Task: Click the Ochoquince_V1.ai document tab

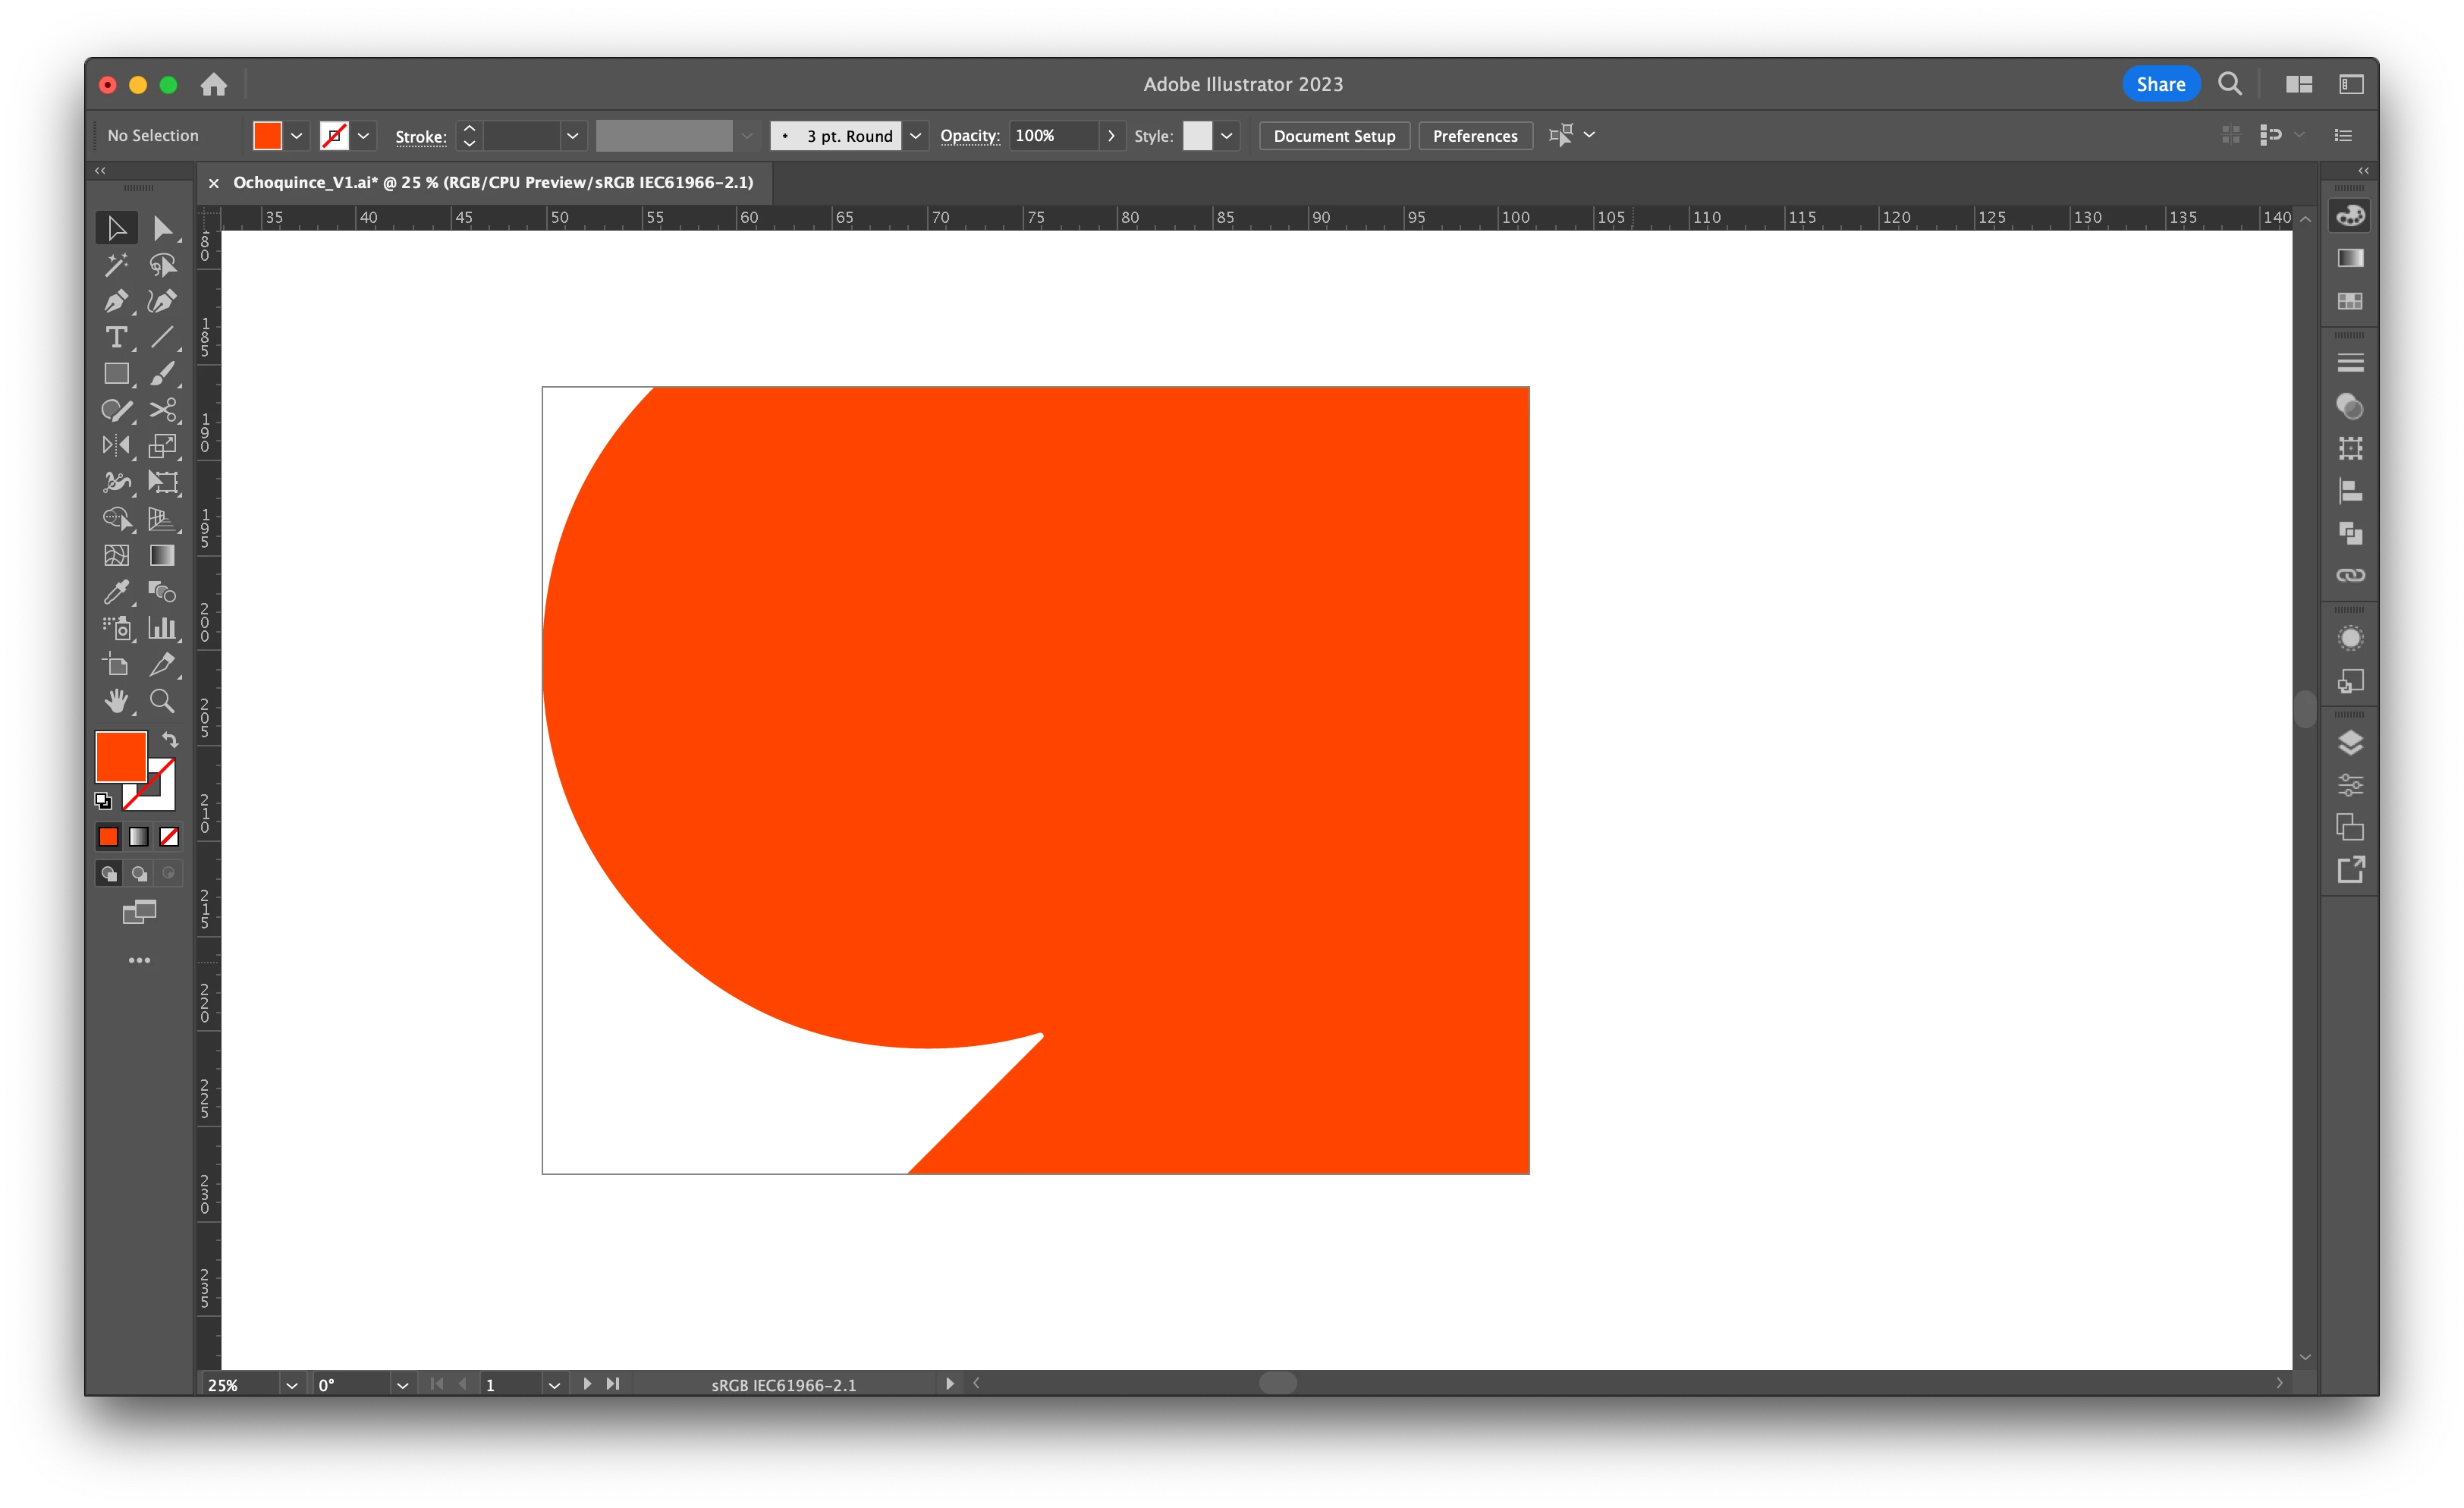Action: (493, 183)
